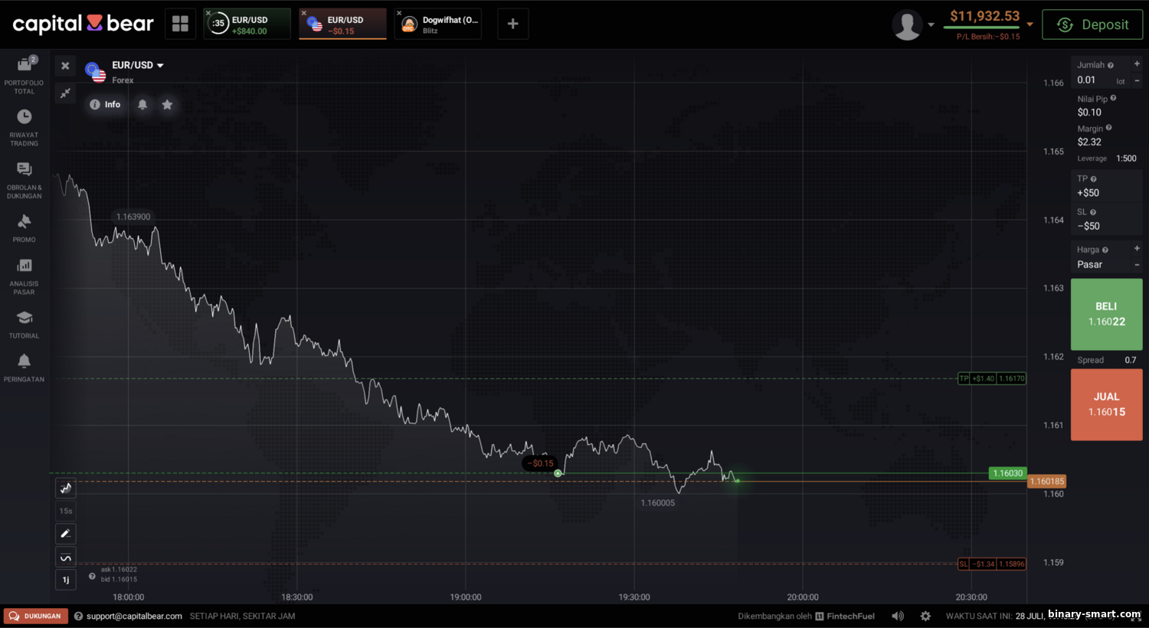Open Analisis Pasar in sidebar
This screenshot has width=1149, height=628.
click(x=25, y=276)
